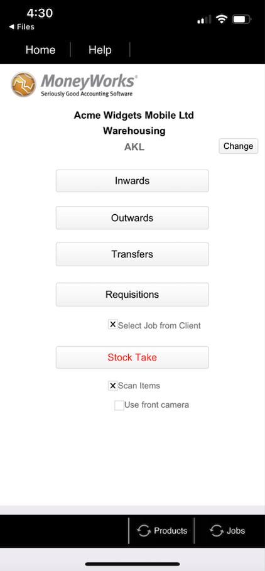The image size is (265, 571).
Task: Tap the Products sync arrows icon
Action: click(144, 531)
